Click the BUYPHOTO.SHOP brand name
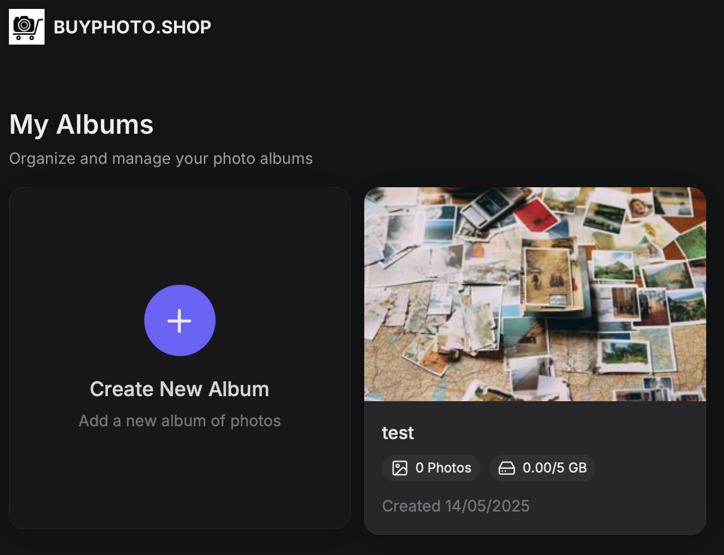 coord(132,27)
